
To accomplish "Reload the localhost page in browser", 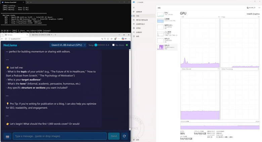I will [x=6, y=39].
